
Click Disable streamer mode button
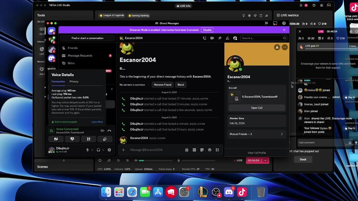(207, 30)
